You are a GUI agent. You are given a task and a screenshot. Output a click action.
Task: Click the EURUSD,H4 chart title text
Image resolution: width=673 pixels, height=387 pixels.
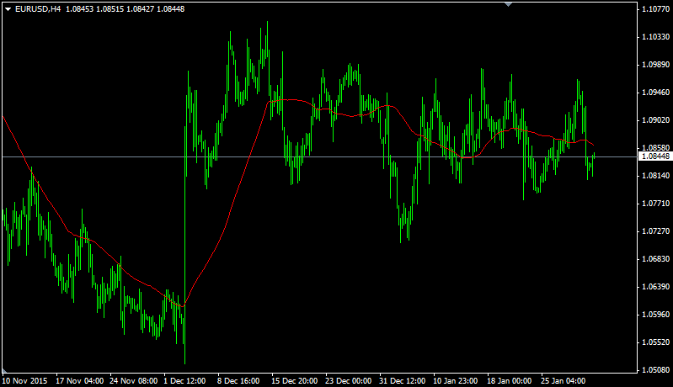click(38, 9)
